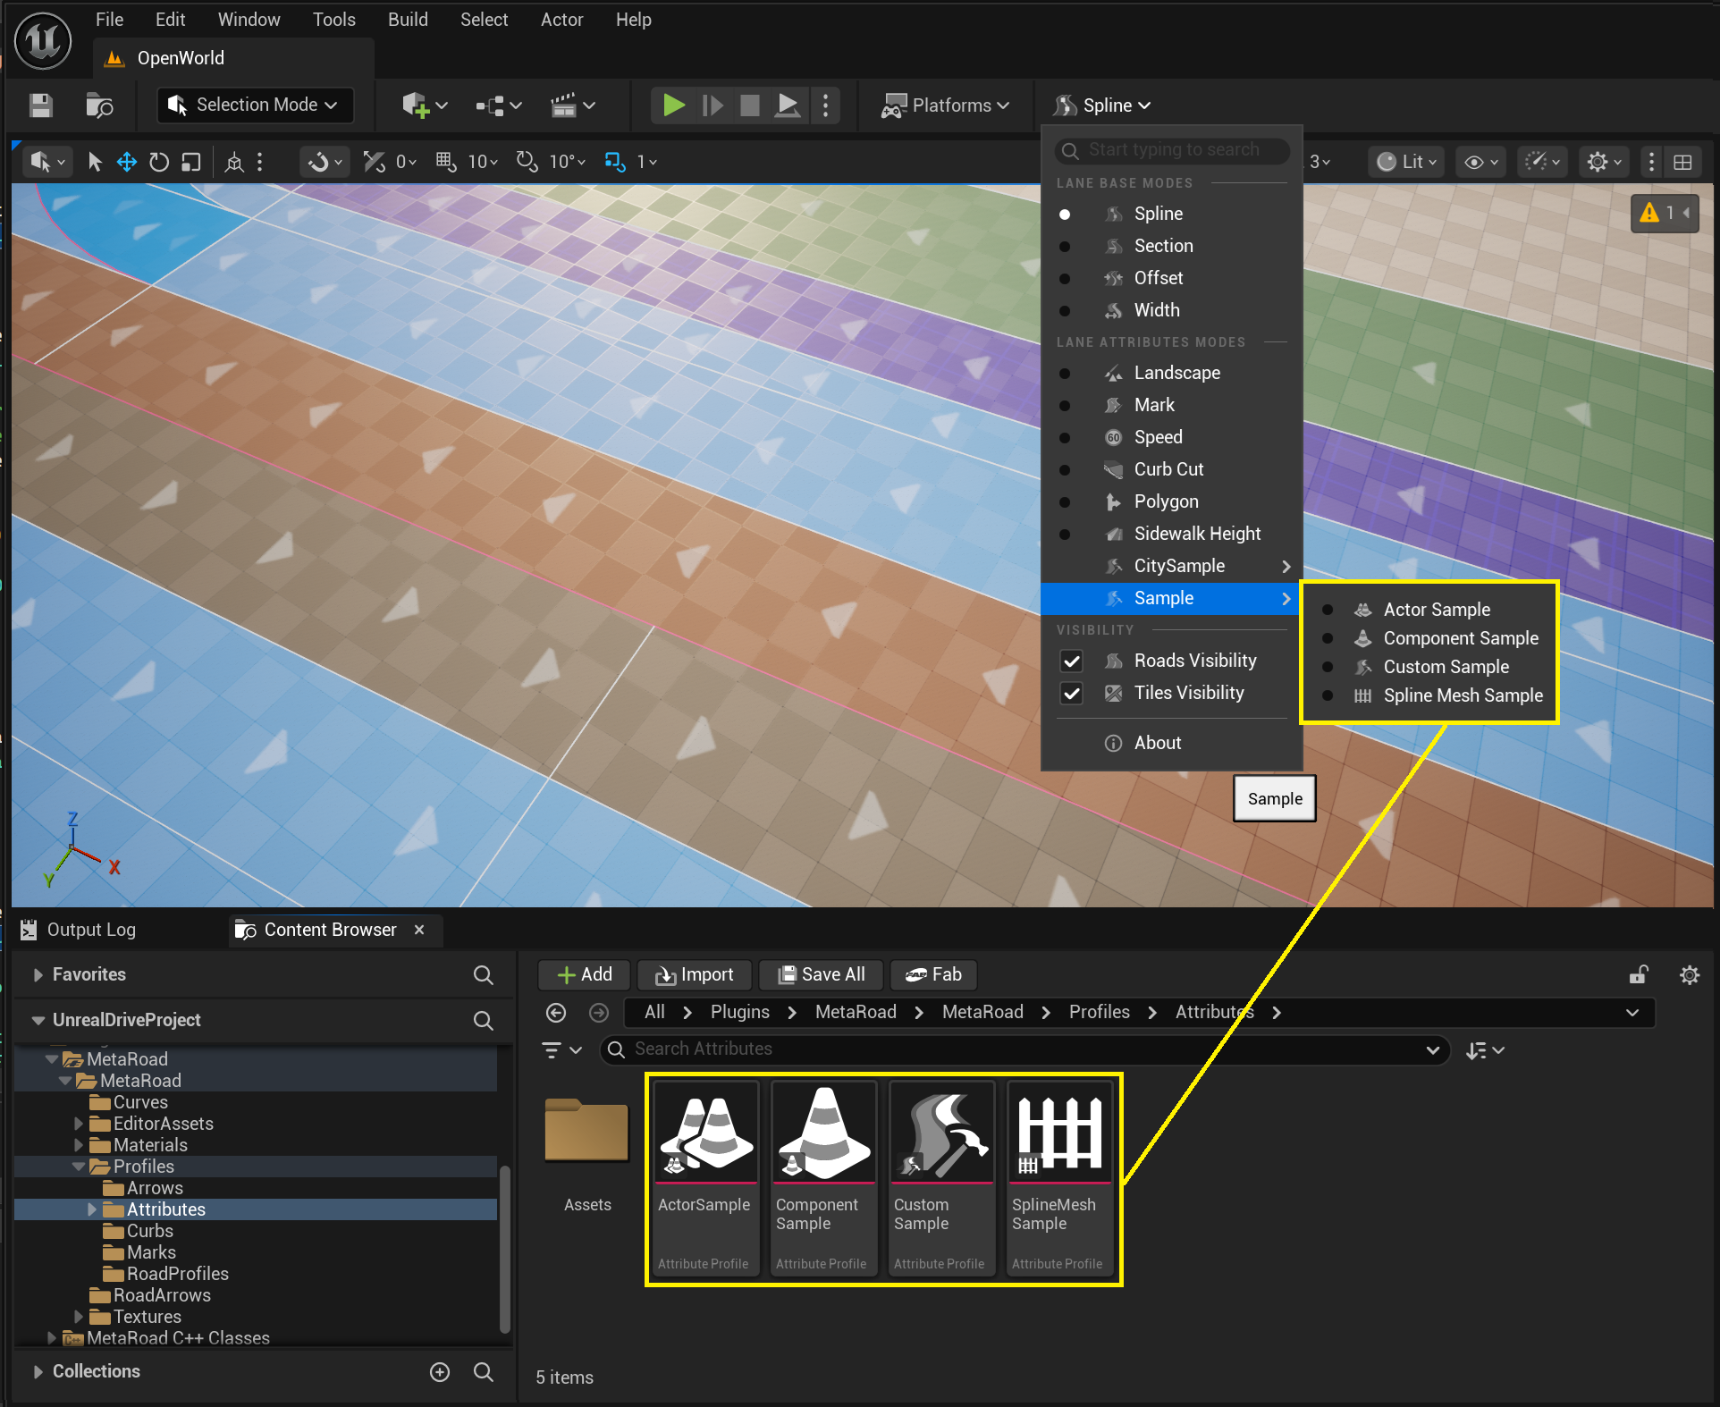Select Actor Sample in the submenu
The height and width of the screenshot is (1407, 1720).
point(1429,610)
